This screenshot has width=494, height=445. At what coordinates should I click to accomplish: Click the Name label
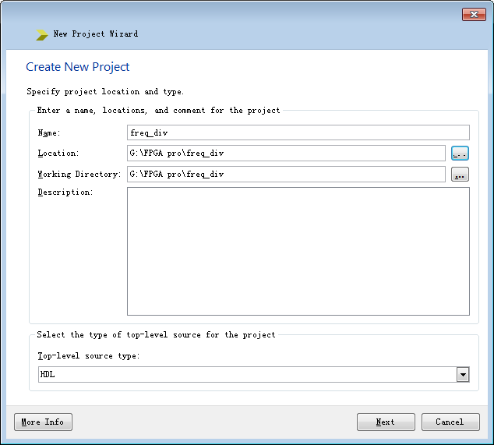49,133
